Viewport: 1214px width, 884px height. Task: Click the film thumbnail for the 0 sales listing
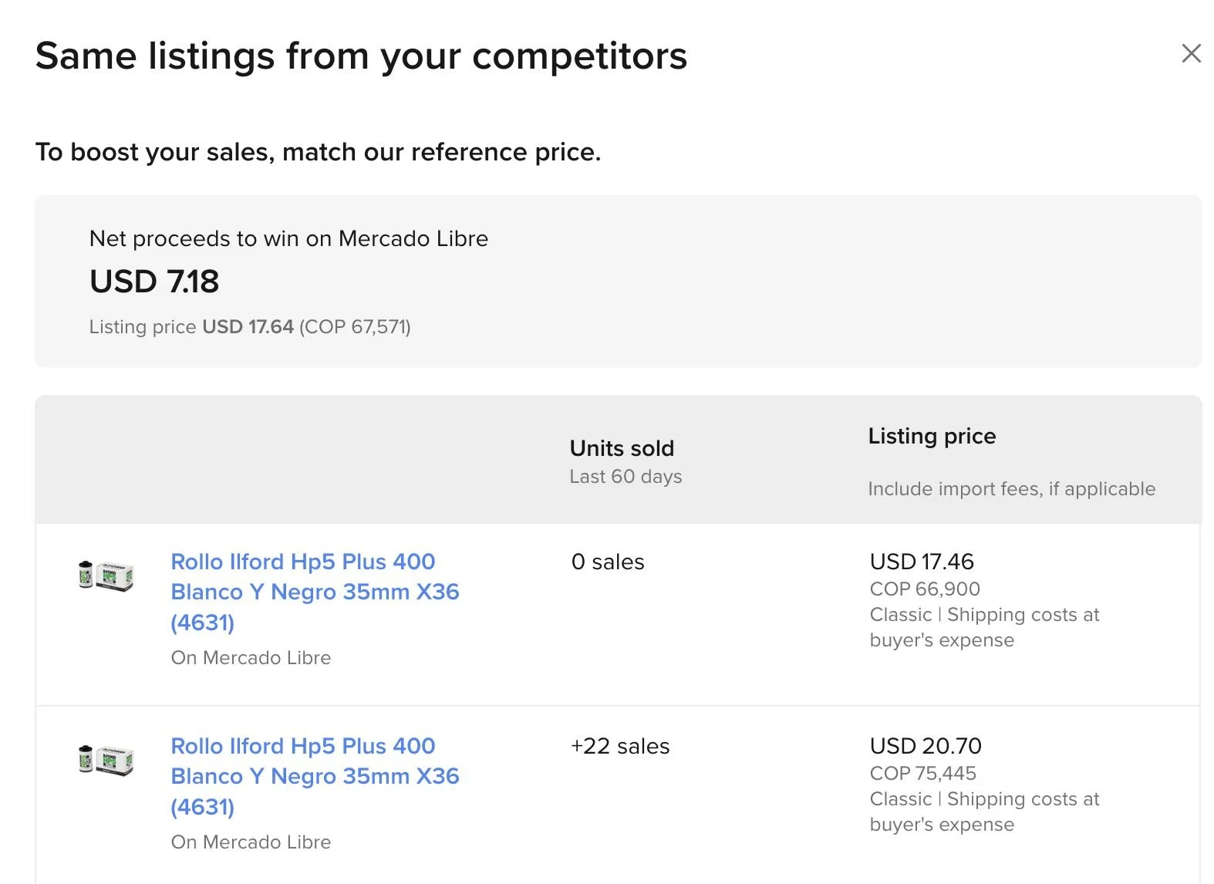tap(106, 575)
